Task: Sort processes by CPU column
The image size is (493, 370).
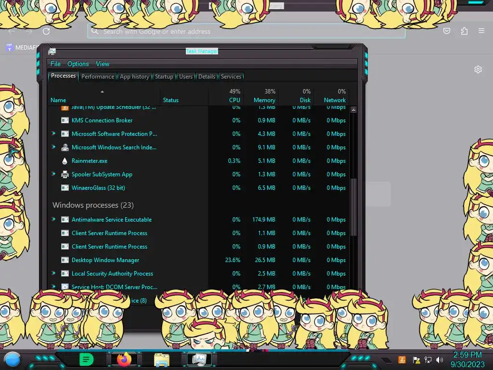Action: pyautogui.click(x=234, y=100)
